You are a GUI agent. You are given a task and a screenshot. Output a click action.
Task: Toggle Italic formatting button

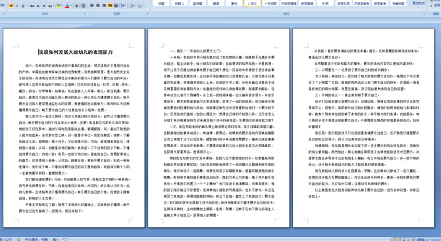pyautogui.click(x=17, y=6)
